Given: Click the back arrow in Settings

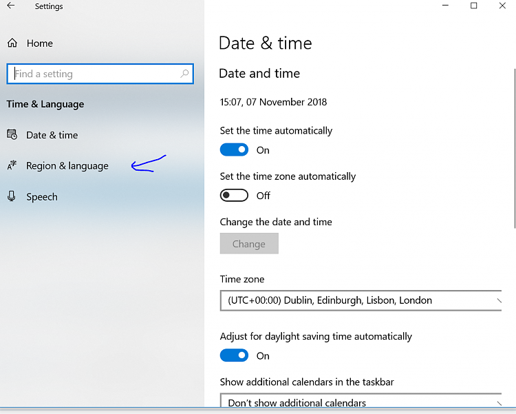Looking at the screenshot, I should tap(11, 6).
